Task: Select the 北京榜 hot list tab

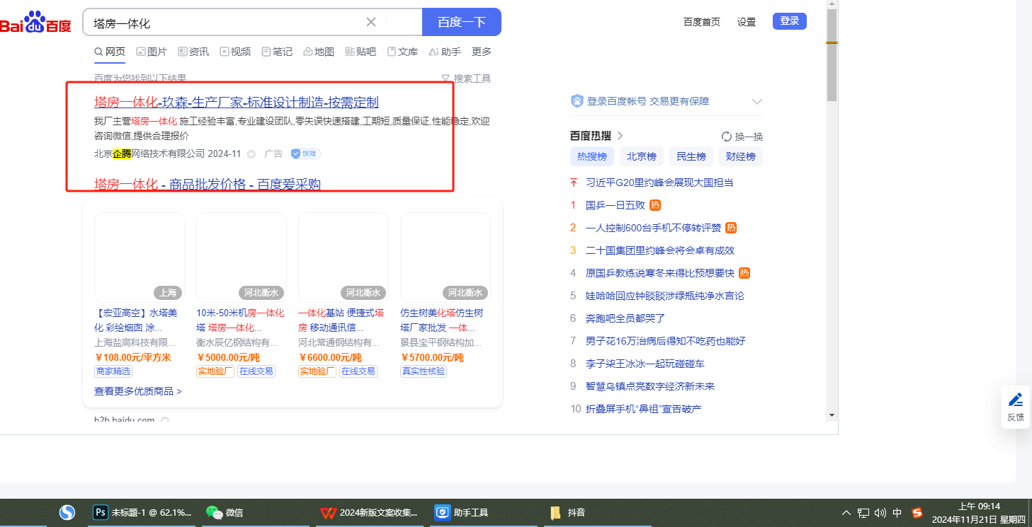Action: pos(641,156)
